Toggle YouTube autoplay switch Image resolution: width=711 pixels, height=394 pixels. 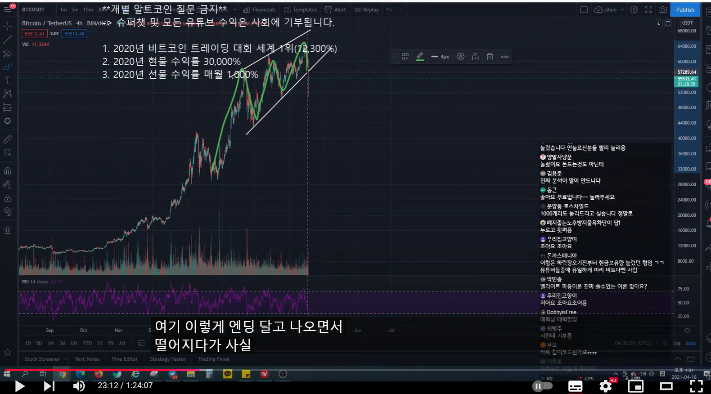coord(542,386)
